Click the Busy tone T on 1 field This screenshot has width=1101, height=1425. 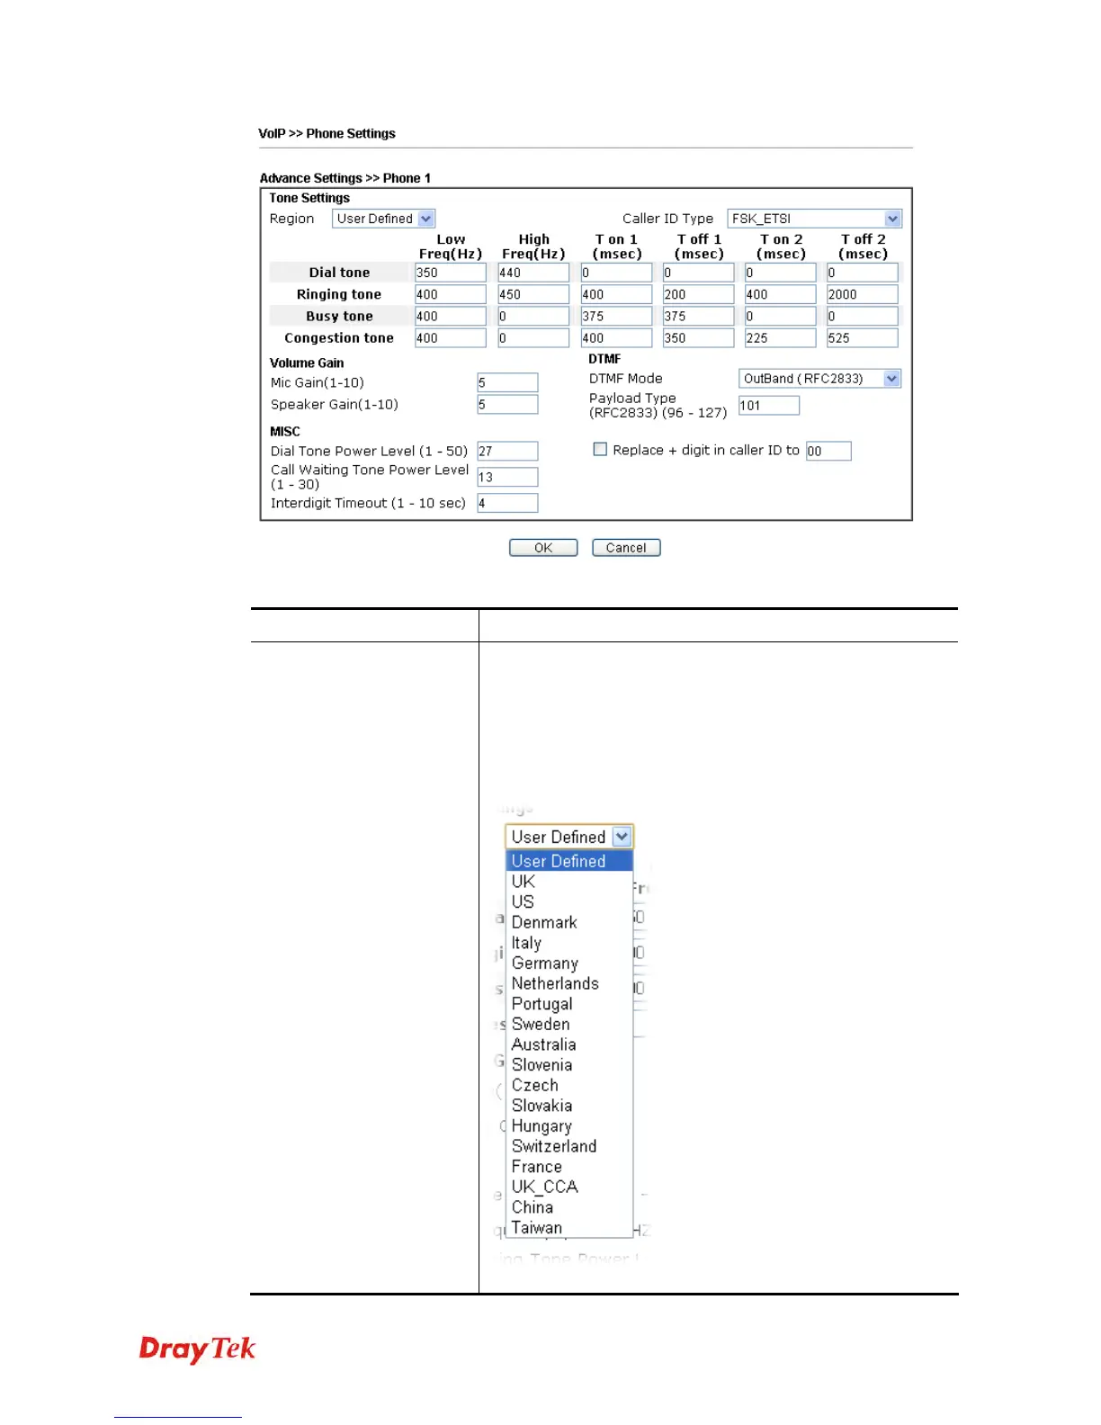(x=616, y=316)
